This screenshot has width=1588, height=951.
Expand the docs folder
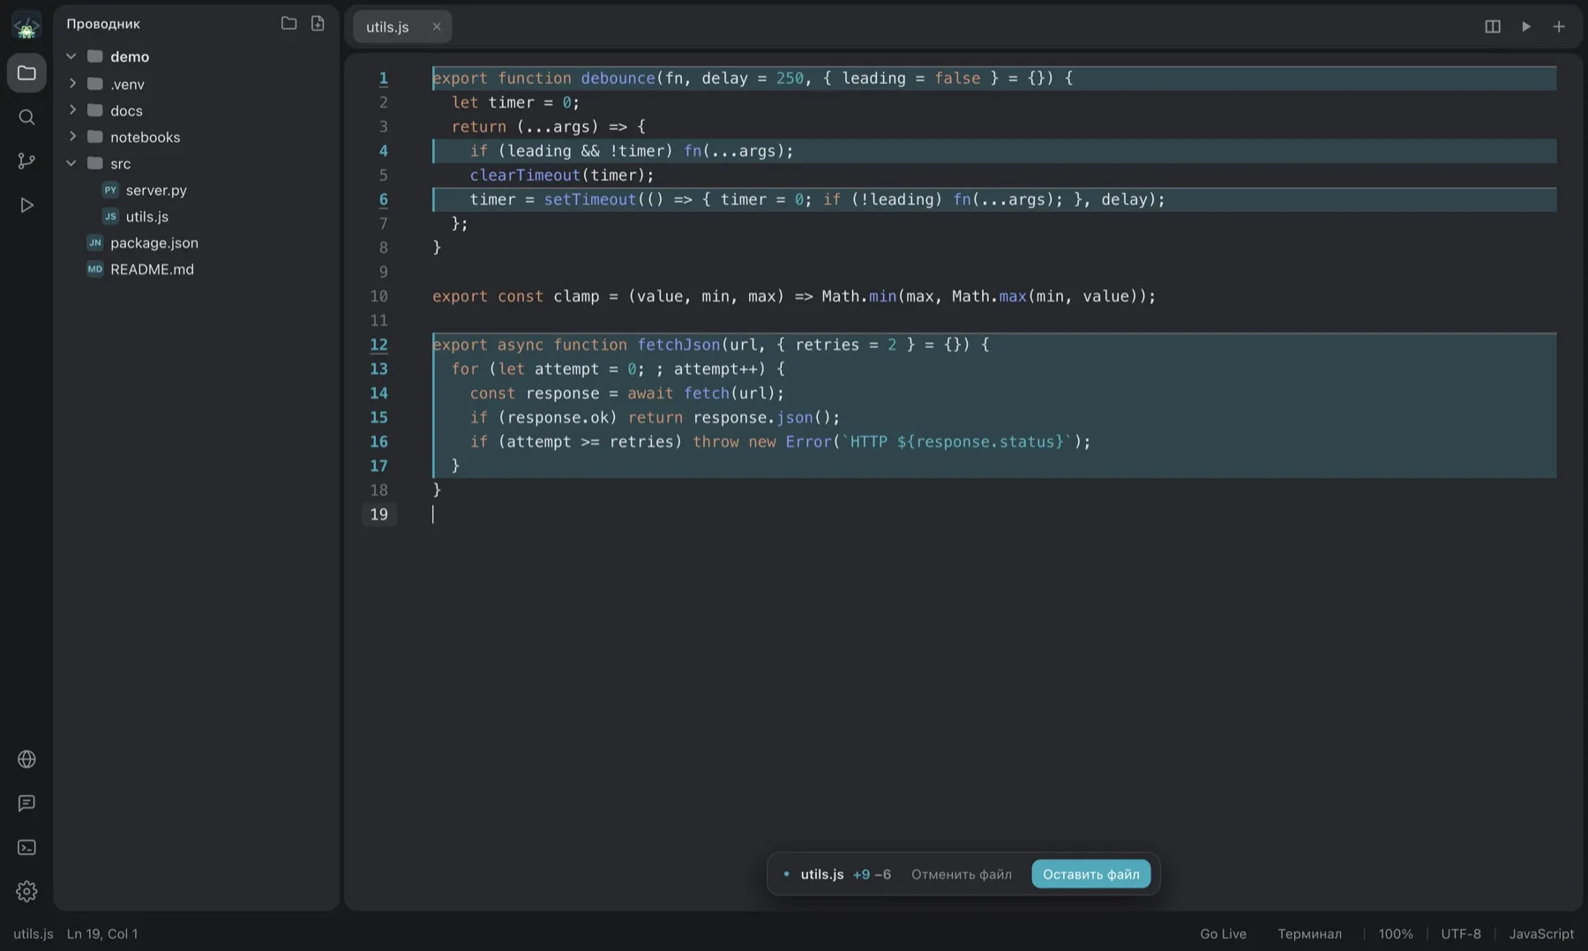pyautogui.click(x=71, y=110)
